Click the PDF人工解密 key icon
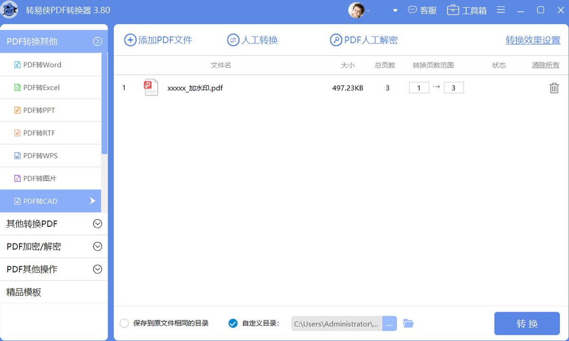 336,40
